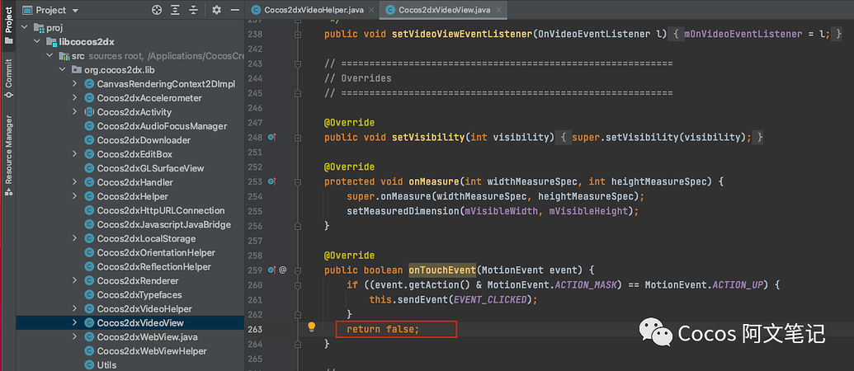Expand folded setVideoViewEventListener method at line 238
Viewport: 854px width, 371px height.
coord(300,34)
